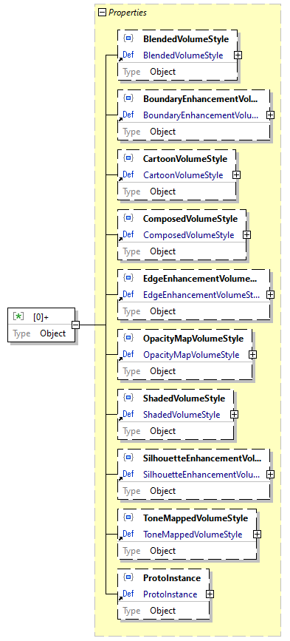Click the object icon beside CartoonVolumeStyle title
Viewport: 290px width, 641px height.
(x=128, y=159)
